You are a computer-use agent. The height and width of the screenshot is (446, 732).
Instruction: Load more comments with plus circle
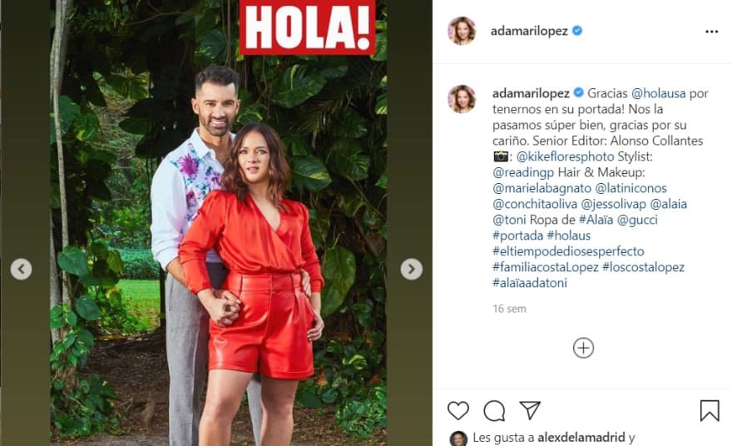point(583,348)
